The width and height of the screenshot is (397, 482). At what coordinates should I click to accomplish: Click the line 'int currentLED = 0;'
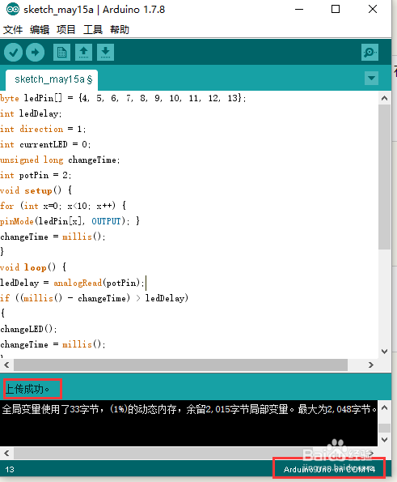pos(45,144)
